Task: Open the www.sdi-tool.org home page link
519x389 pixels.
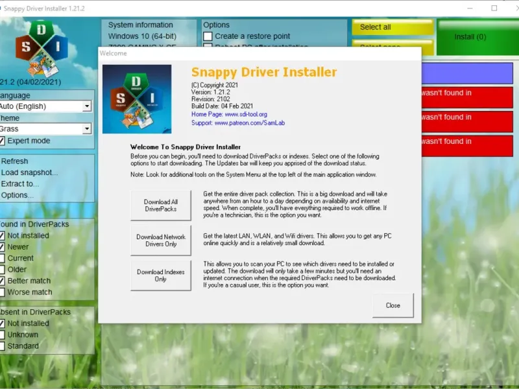Action: coord(246,115)
